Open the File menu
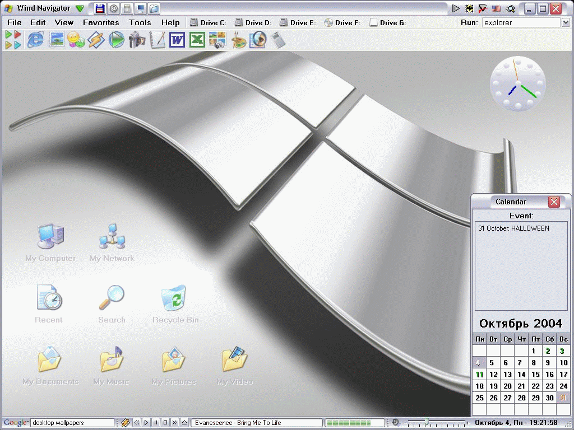574x430 pixels. tap(14, 22)
